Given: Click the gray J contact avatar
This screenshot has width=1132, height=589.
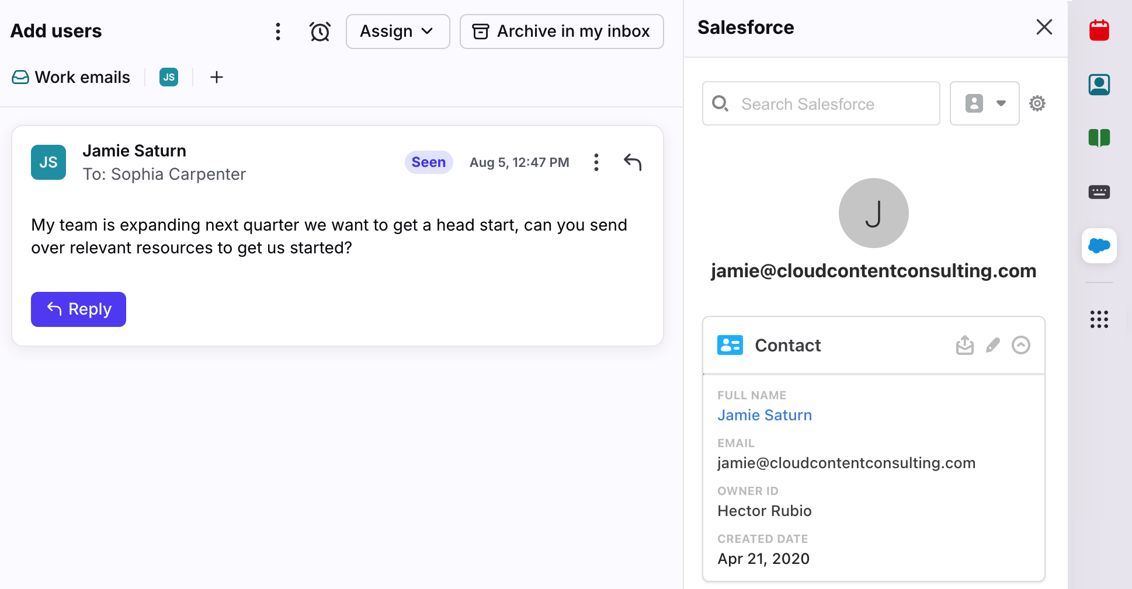Looking at the screenshot, I should point(874,213).
